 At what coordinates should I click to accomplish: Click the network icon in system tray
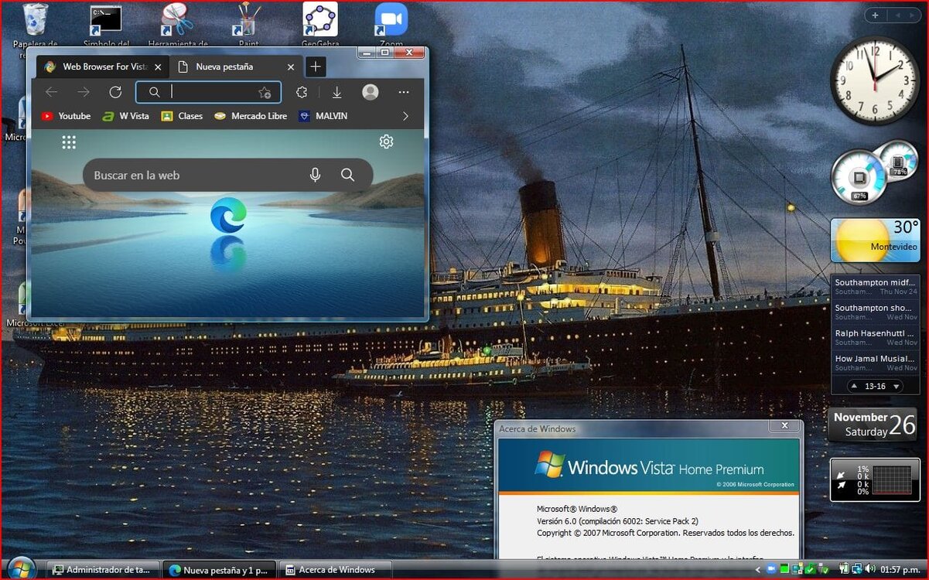pos(857,569)
